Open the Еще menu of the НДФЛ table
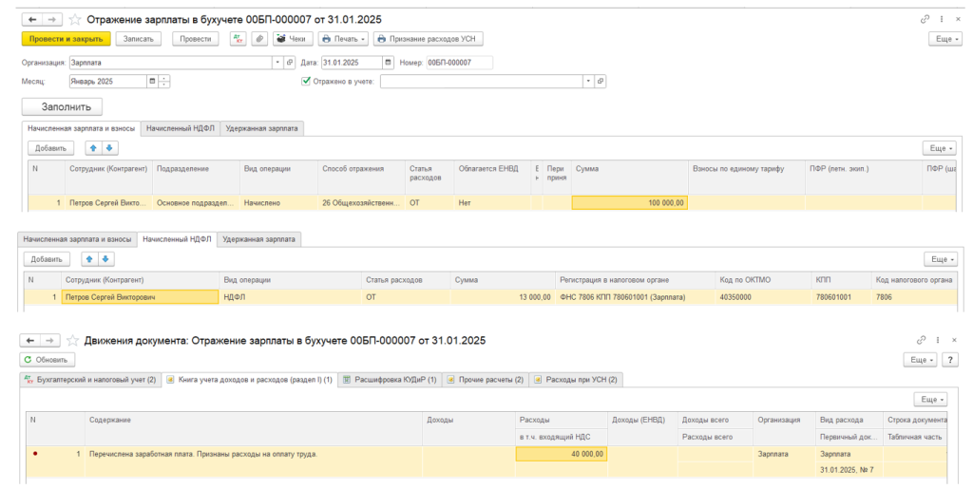The image size is (973, 489). [941, 259]
